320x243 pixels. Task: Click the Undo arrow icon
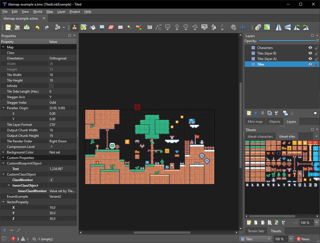coord(37,27)
